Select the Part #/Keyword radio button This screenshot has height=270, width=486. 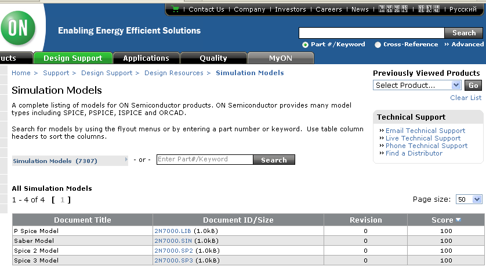click(305, 45)
